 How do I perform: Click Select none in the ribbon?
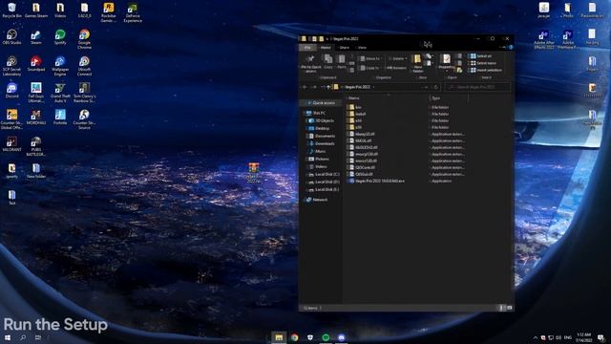483,63
